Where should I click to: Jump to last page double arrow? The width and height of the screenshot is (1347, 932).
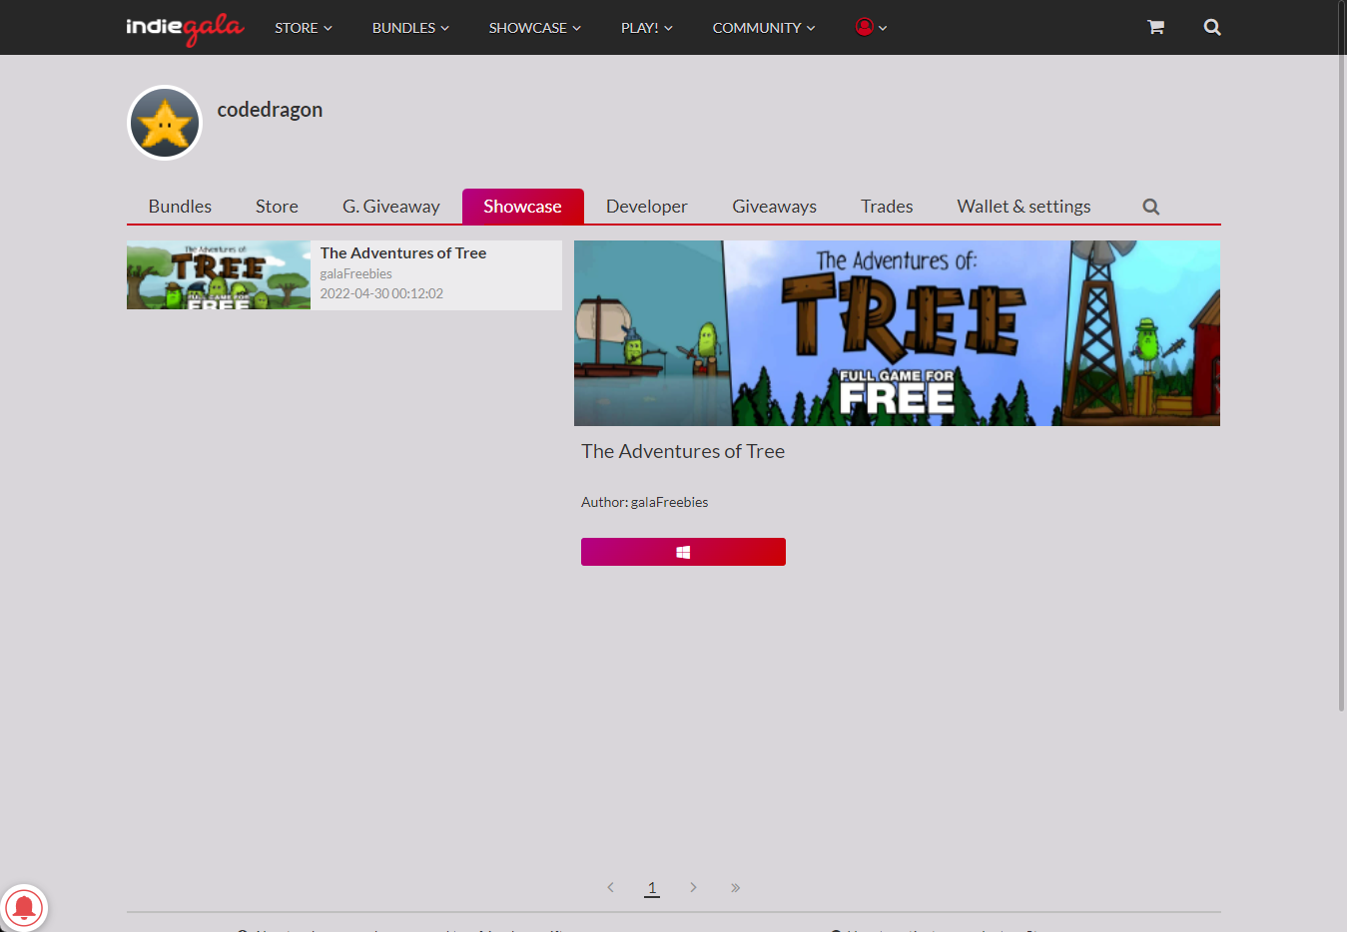(735, 887)
